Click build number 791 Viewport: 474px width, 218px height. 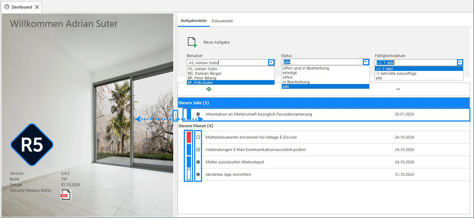64,179
